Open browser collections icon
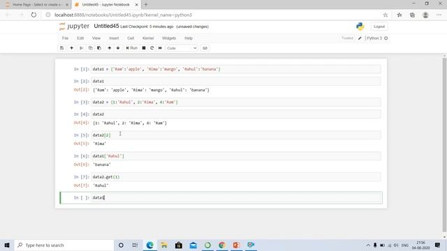The width and height of the screenshot is (447, 251). [412, 15]
